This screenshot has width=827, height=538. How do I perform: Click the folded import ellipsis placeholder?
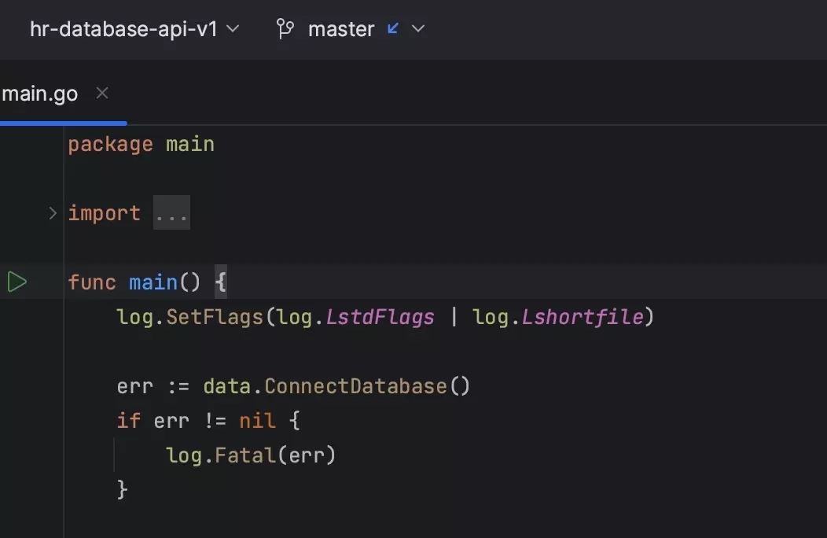171,213
